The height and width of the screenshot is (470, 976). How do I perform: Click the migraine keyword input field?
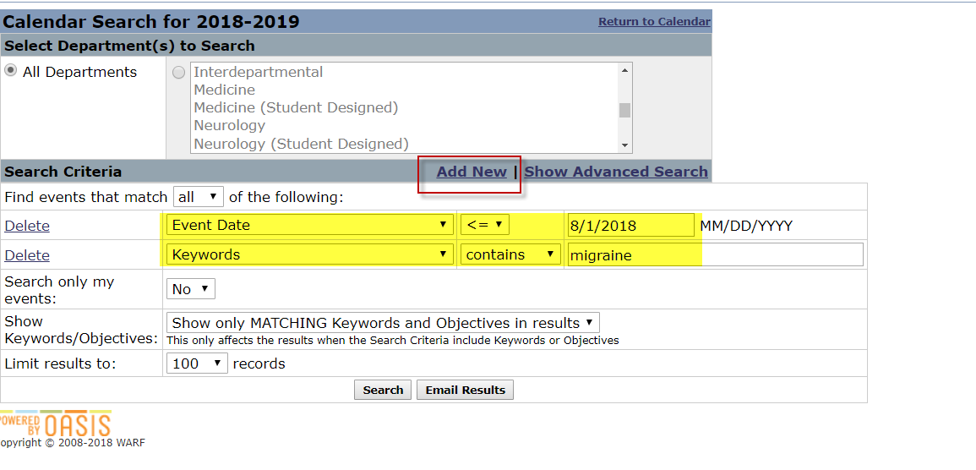pyautogui.click(x=714, y=255)
